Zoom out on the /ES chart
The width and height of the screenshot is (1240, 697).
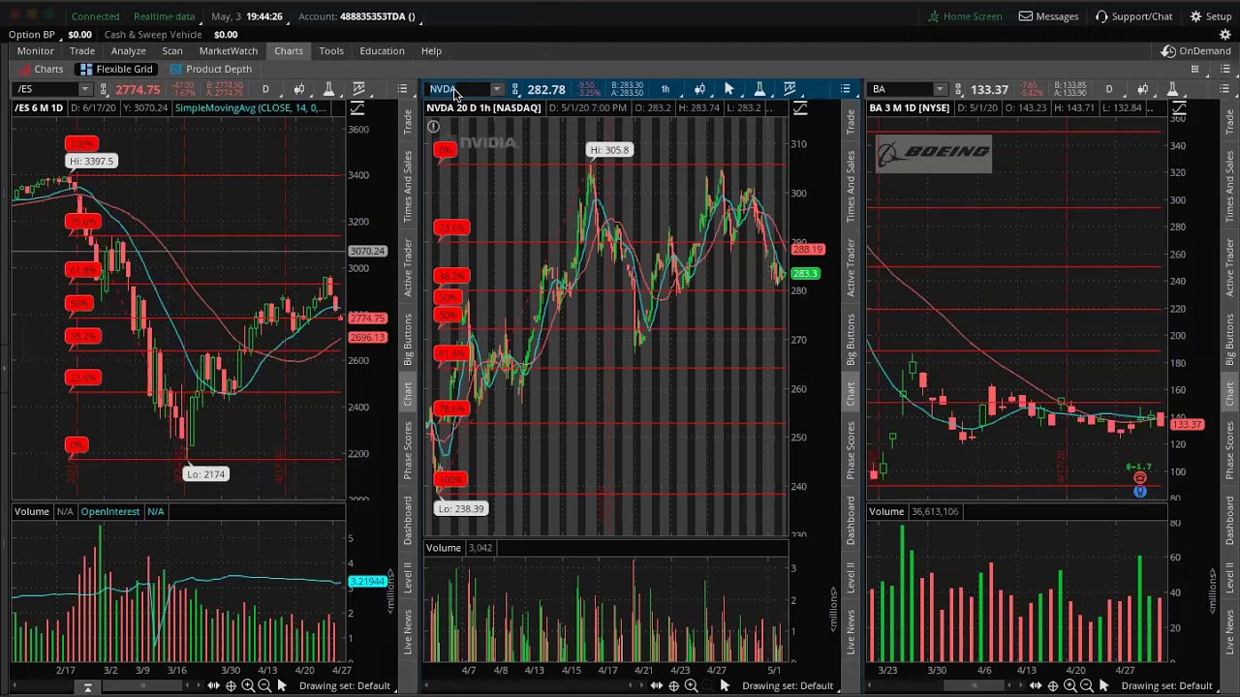[264, 685]
